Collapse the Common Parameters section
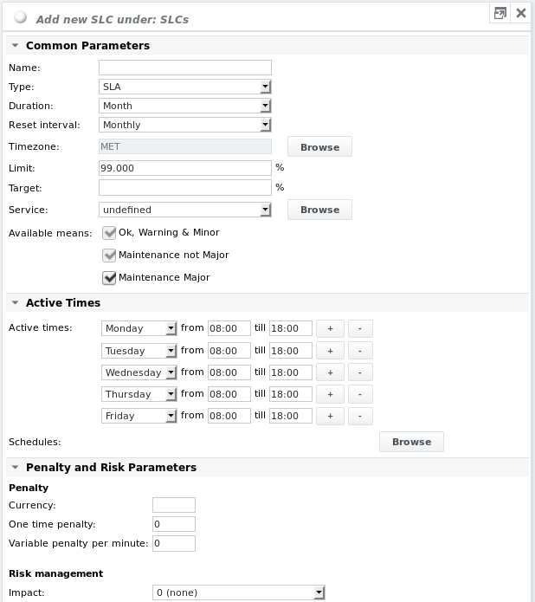 [15, 46]
